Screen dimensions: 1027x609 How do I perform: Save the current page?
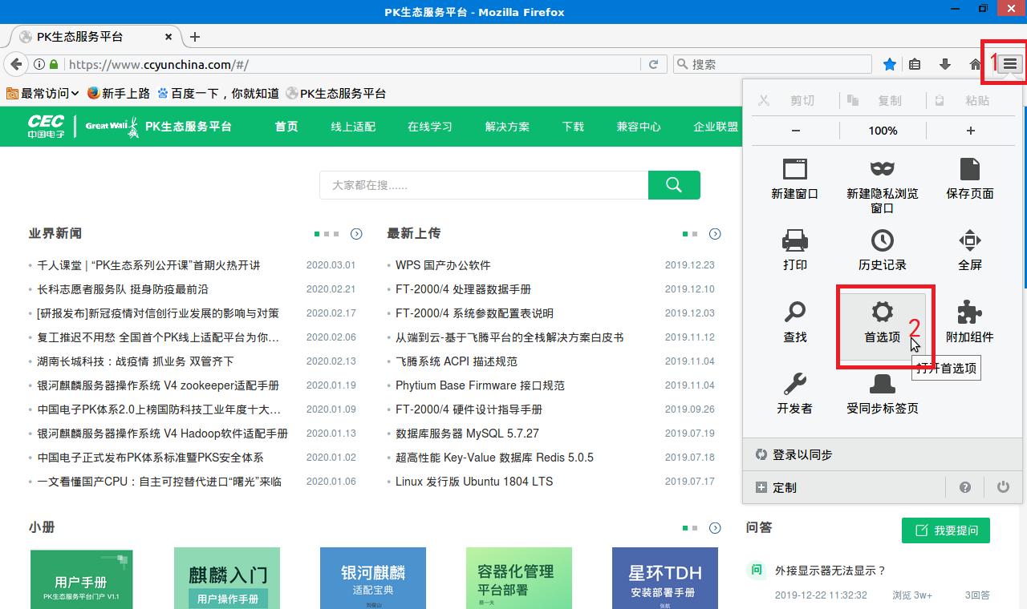969,180
